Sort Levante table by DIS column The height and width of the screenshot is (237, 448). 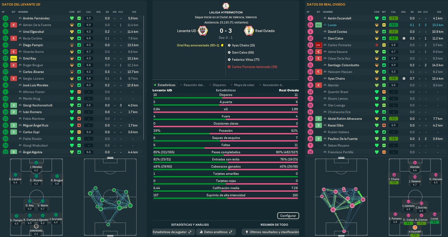(x=134, y=12)
